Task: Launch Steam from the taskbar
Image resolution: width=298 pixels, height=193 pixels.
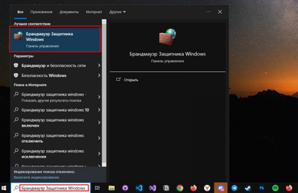Action: click(248, 188)
